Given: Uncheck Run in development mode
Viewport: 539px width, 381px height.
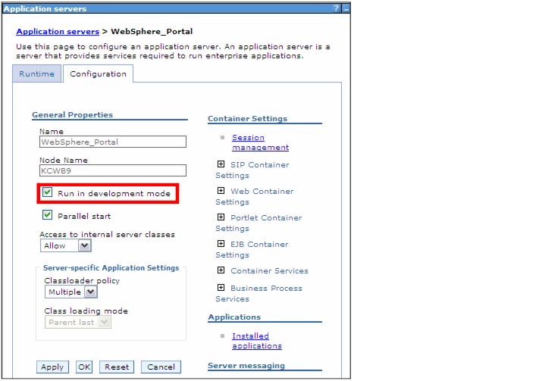Looking at the screenshot, I should (48, 192).
